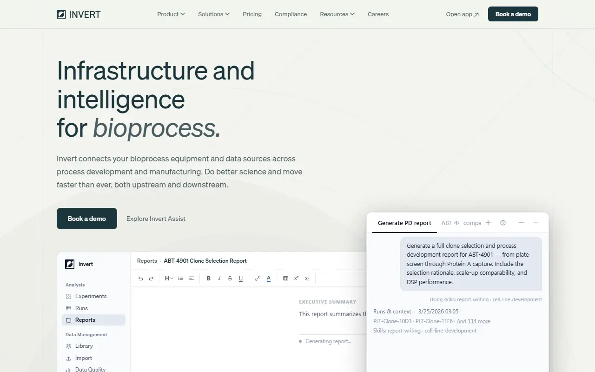Insert a table using the toolbar table icon
Image resolution: width=595 pixels, height=372 pixels.
[285, 279]
